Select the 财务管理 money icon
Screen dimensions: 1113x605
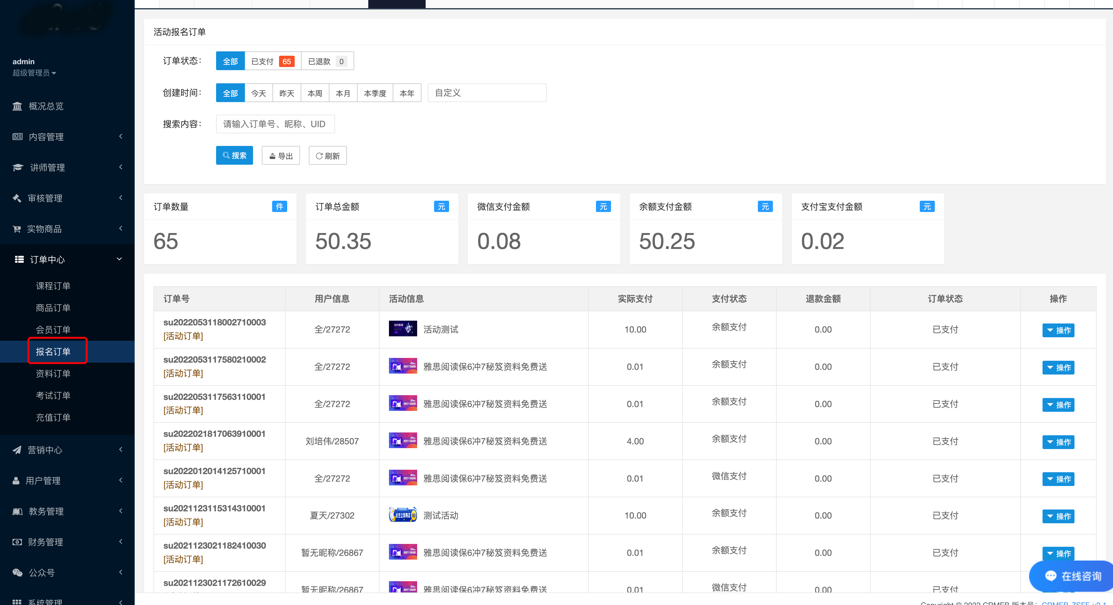(17, 542)
